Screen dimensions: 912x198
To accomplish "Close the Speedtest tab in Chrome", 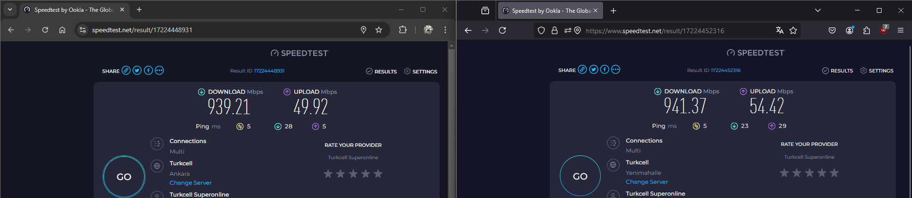I will point(122,9).
